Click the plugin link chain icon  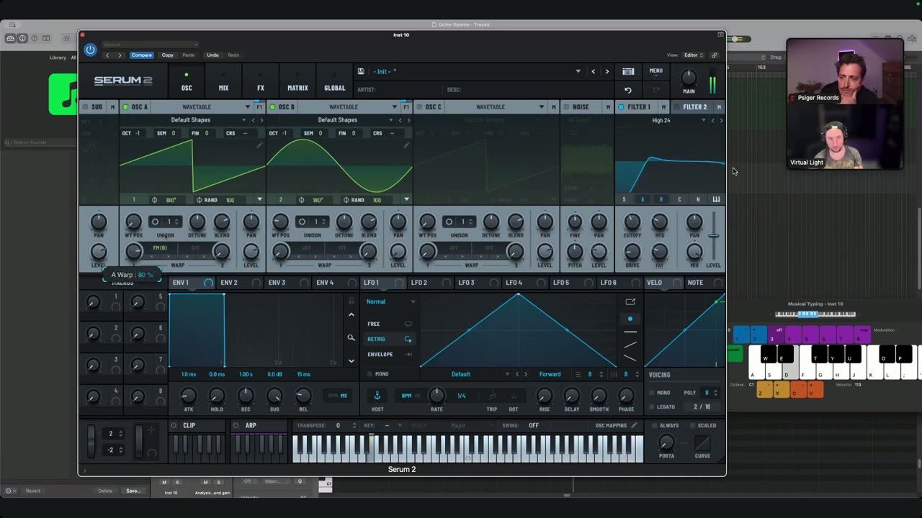715,55
